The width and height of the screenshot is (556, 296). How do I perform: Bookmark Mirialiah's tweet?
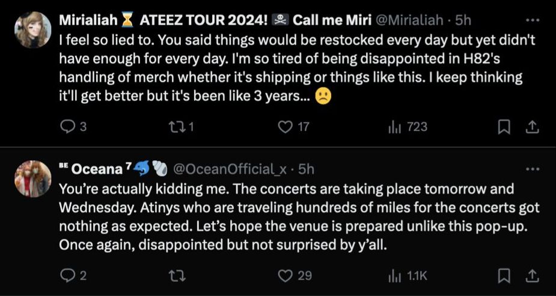coord(505,126)
